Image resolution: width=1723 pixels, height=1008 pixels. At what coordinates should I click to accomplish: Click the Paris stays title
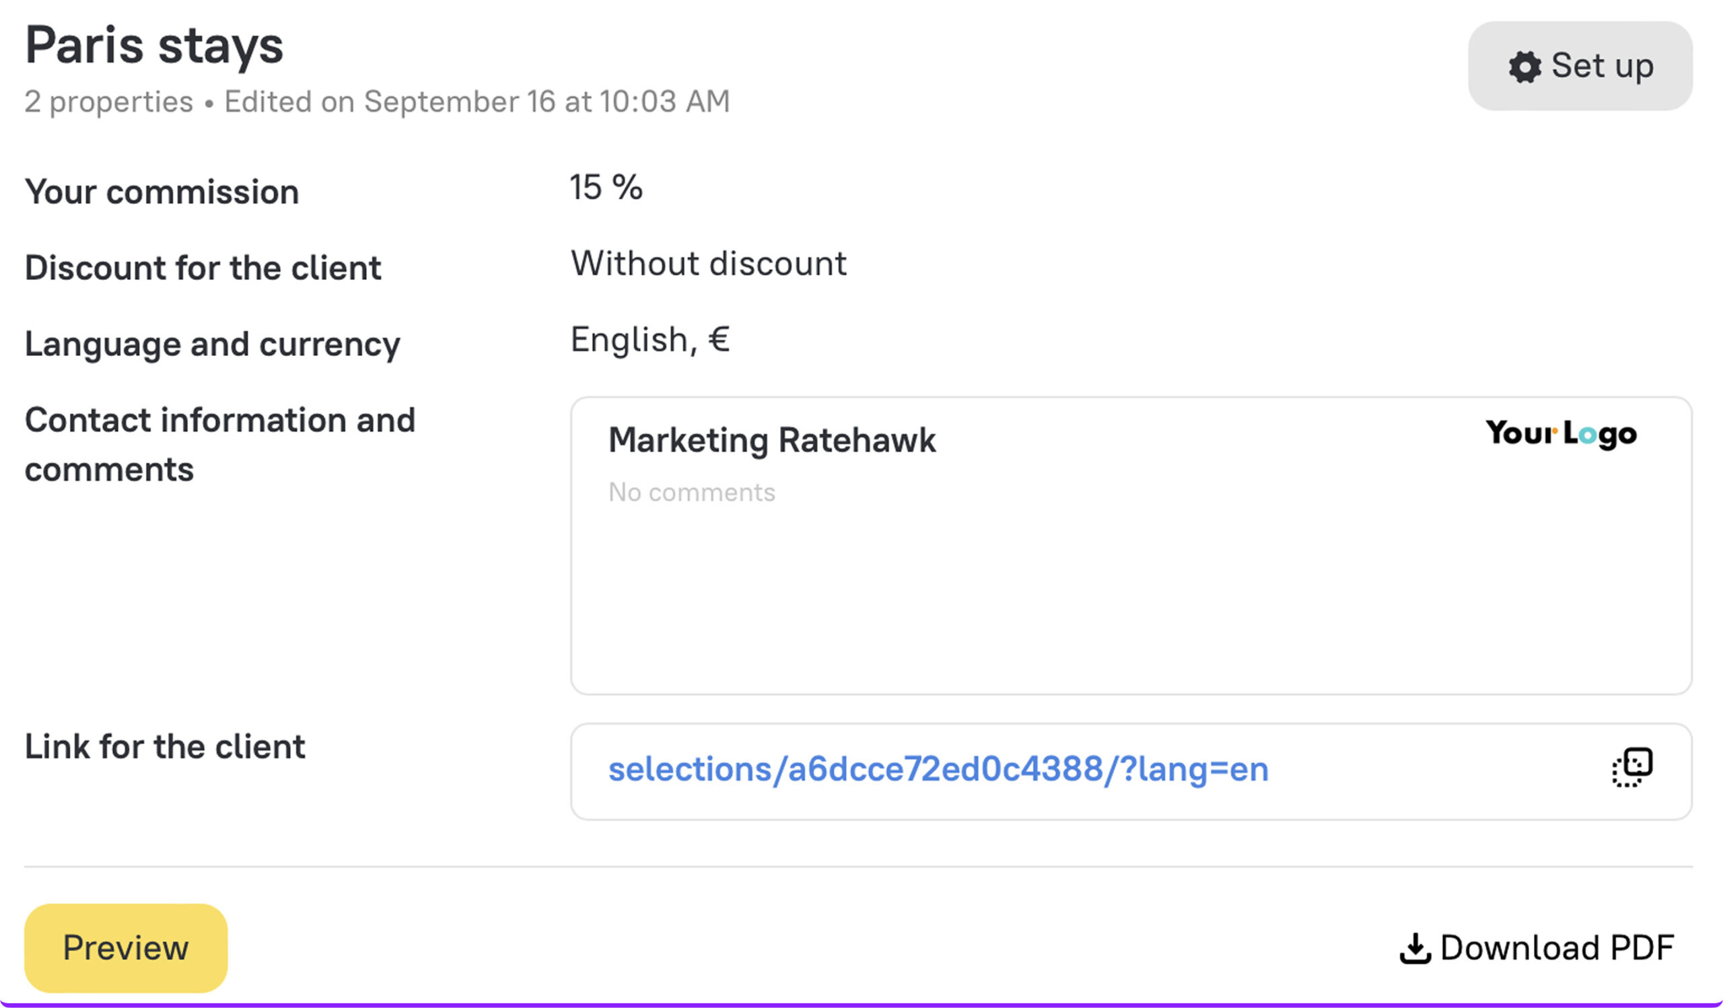click(x=154, y=46)
